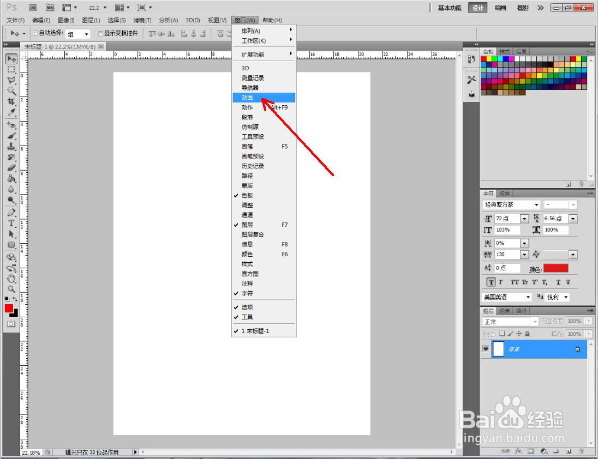This screenshot has height=459, width=598.
Task: Launch Mini Bridge from the top bar
Action: [x=50, y=7]
